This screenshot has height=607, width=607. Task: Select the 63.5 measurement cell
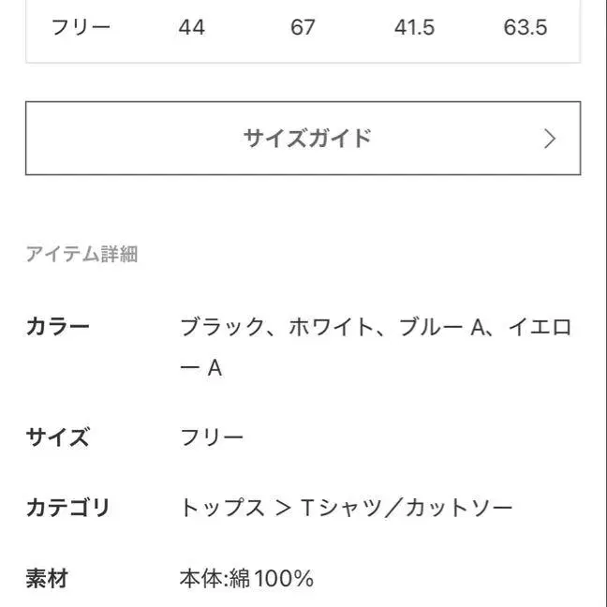[526, 27]
